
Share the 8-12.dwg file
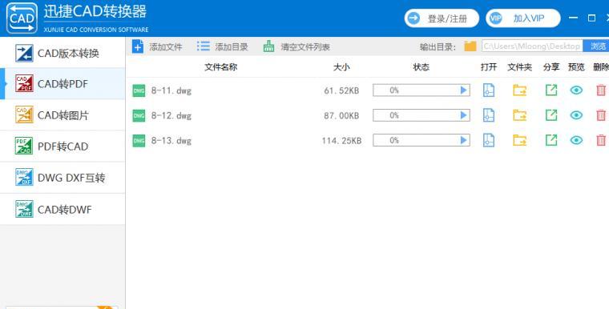click(x=551, y=115)
